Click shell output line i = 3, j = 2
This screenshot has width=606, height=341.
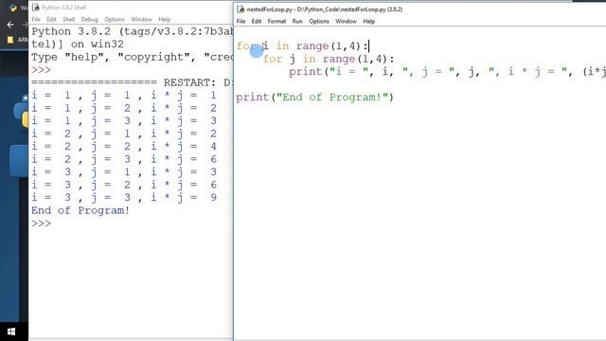[124, 185]
